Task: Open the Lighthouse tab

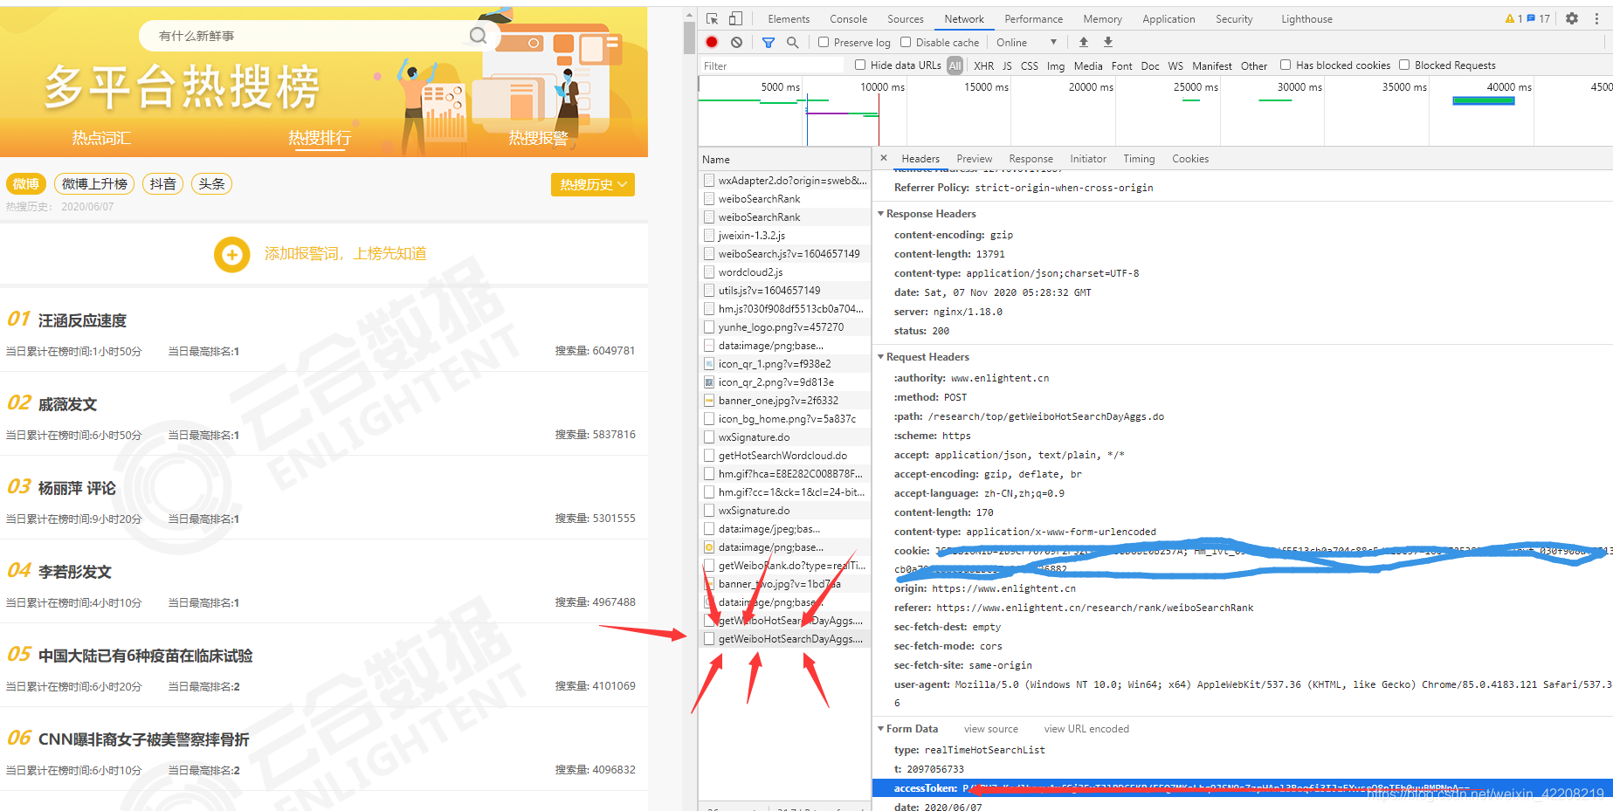Action: coord(1306,18)
